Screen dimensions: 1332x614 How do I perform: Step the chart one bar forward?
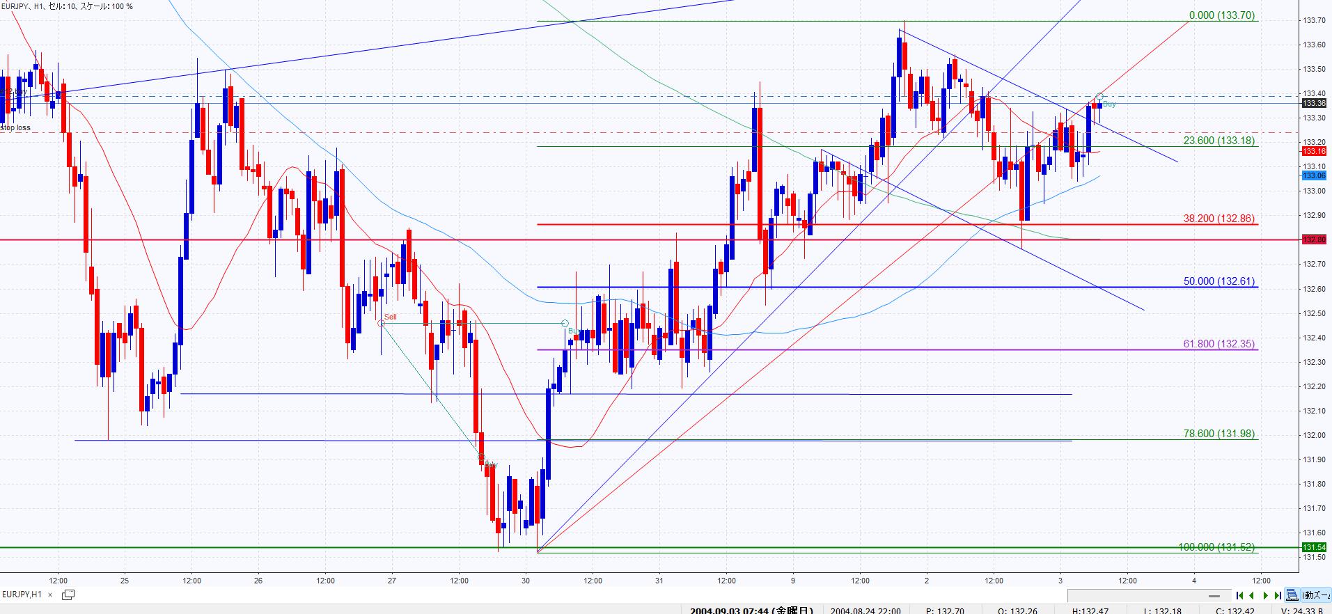(x=1265, y=595)
